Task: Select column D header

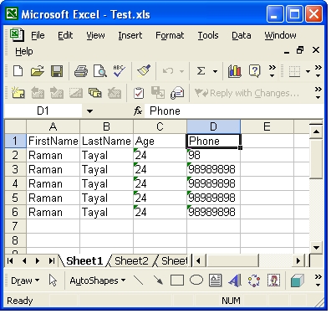Action: click(x=213, y=126)
